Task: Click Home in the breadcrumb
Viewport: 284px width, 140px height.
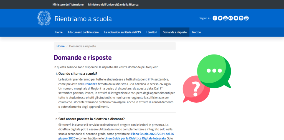Action: [60, 46]
